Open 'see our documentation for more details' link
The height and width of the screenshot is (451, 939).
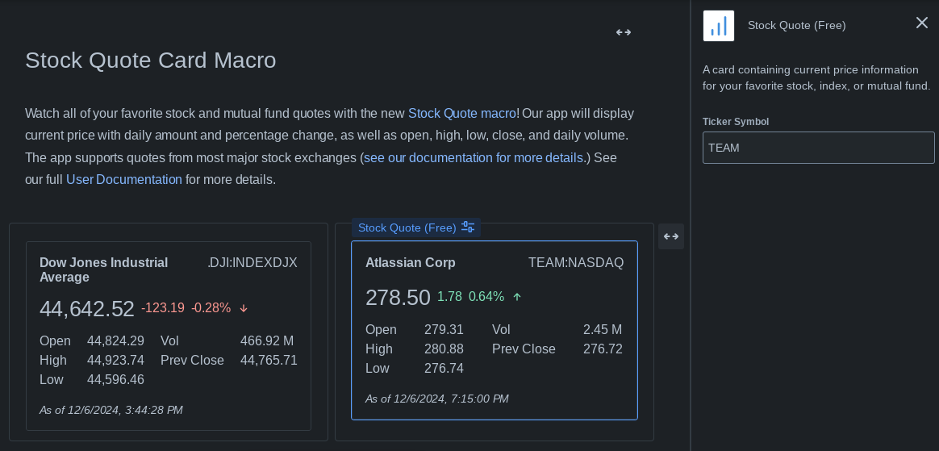coord(473,158)
